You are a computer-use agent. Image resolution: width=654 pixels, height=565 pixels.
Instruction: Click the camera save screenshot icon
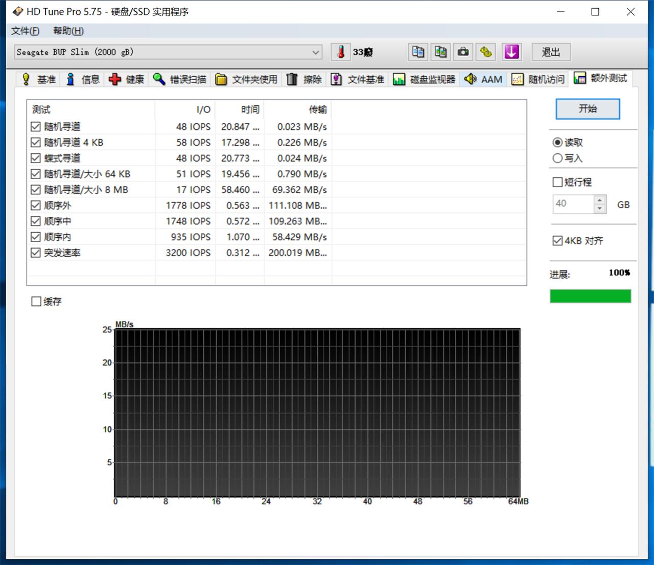[463, 52]
